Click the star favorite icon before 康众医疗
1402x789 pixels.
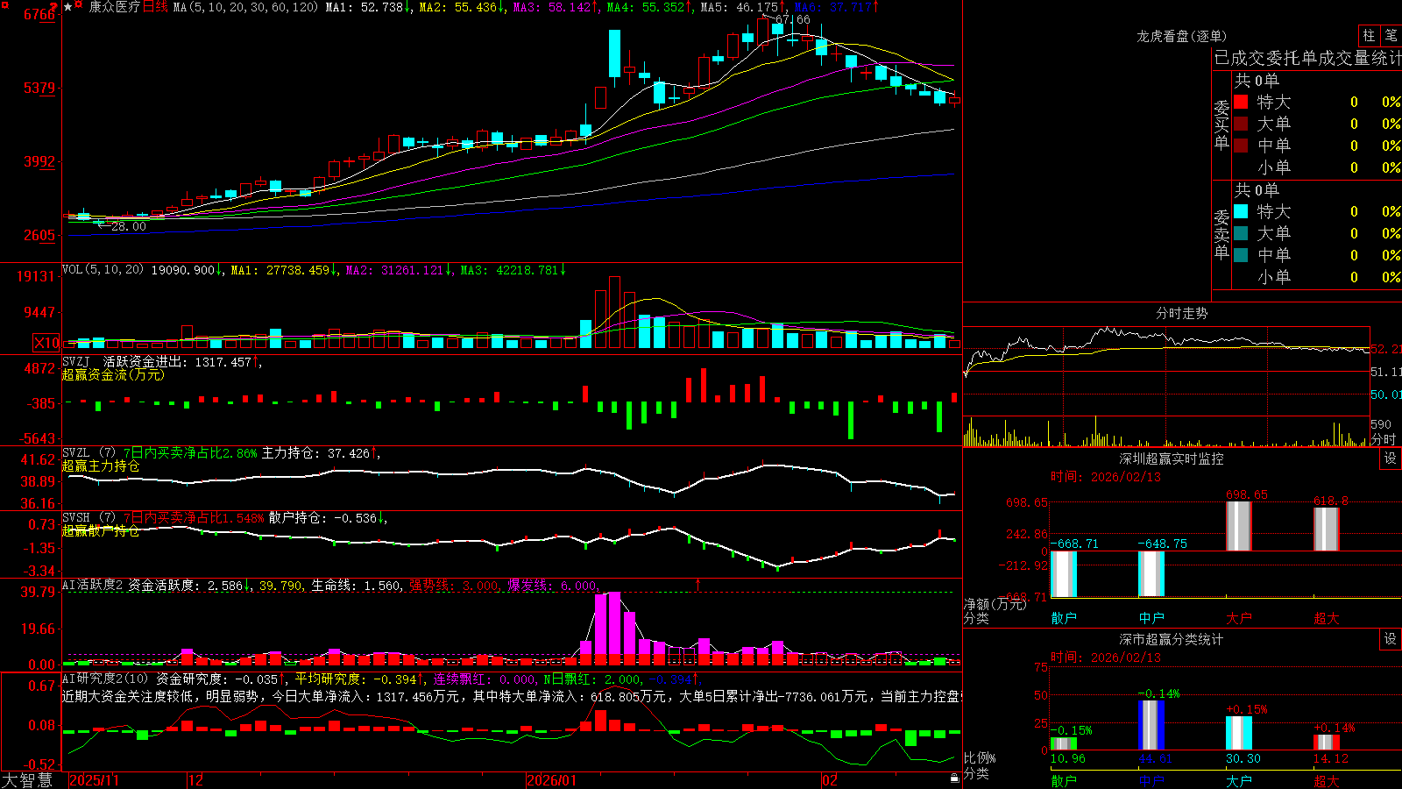tap(68, 6)
